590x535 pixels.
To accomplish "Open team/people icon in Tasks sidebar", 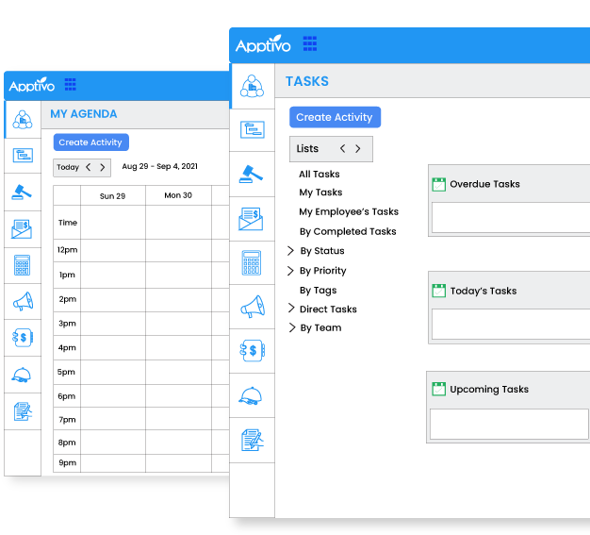I will 252,86.
